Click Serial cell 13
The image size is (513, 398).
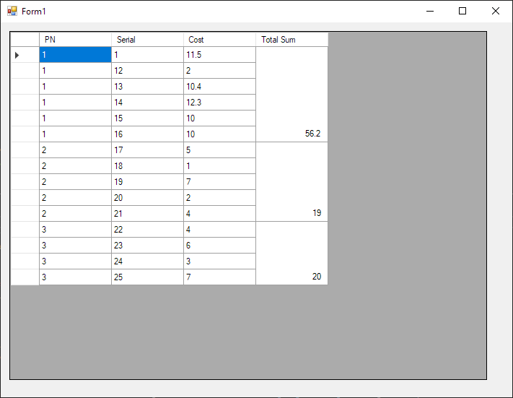[x=148, y=87]
